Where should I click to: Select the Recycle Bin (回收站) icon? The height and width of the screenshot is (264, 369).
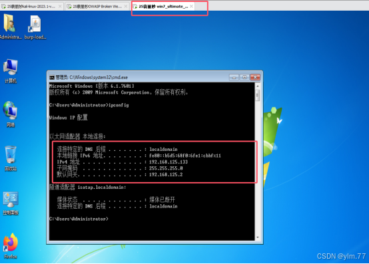(11, 158)
